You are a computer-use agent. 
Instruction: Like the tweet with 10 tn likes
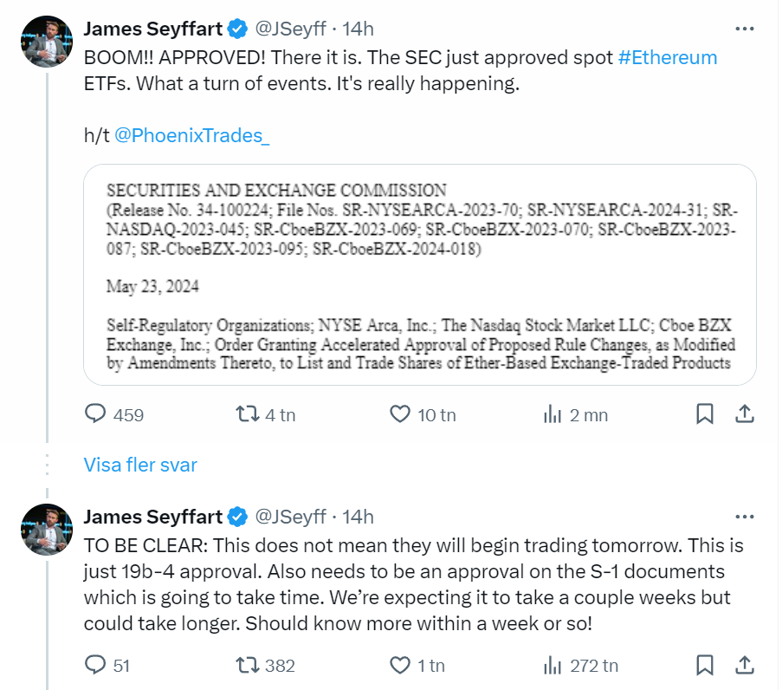[400, 414]
